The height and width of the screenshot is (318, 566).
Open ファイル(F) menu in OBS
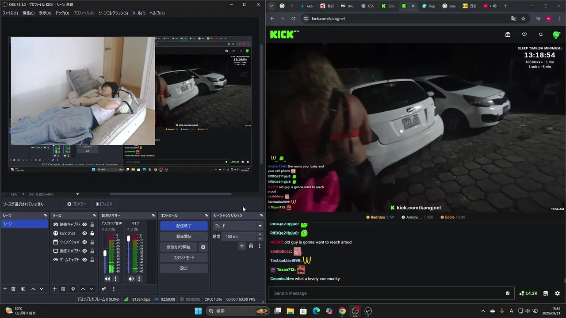pos(10,13)
